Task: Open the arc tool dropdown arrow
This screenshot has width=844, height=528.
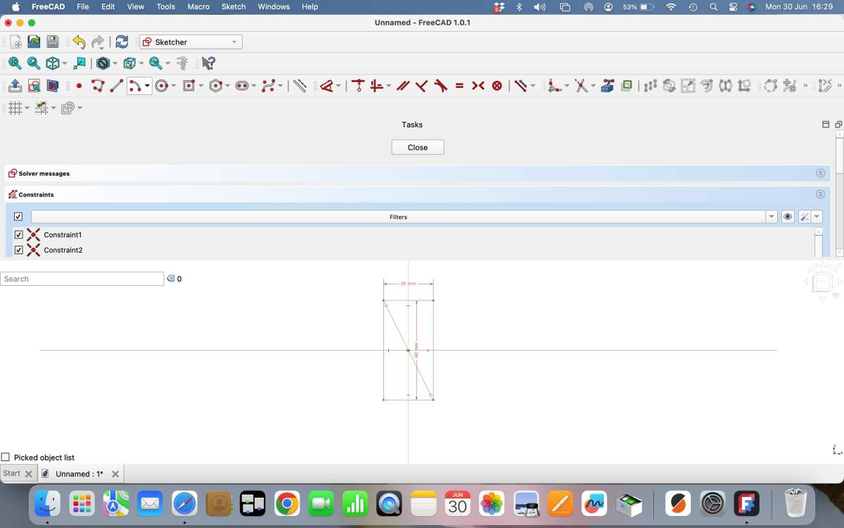Action: (147, 86)
